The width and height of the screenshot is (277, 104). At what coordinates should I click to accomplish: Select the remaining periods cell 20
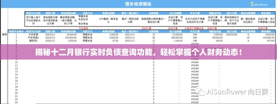coord(248,38)
